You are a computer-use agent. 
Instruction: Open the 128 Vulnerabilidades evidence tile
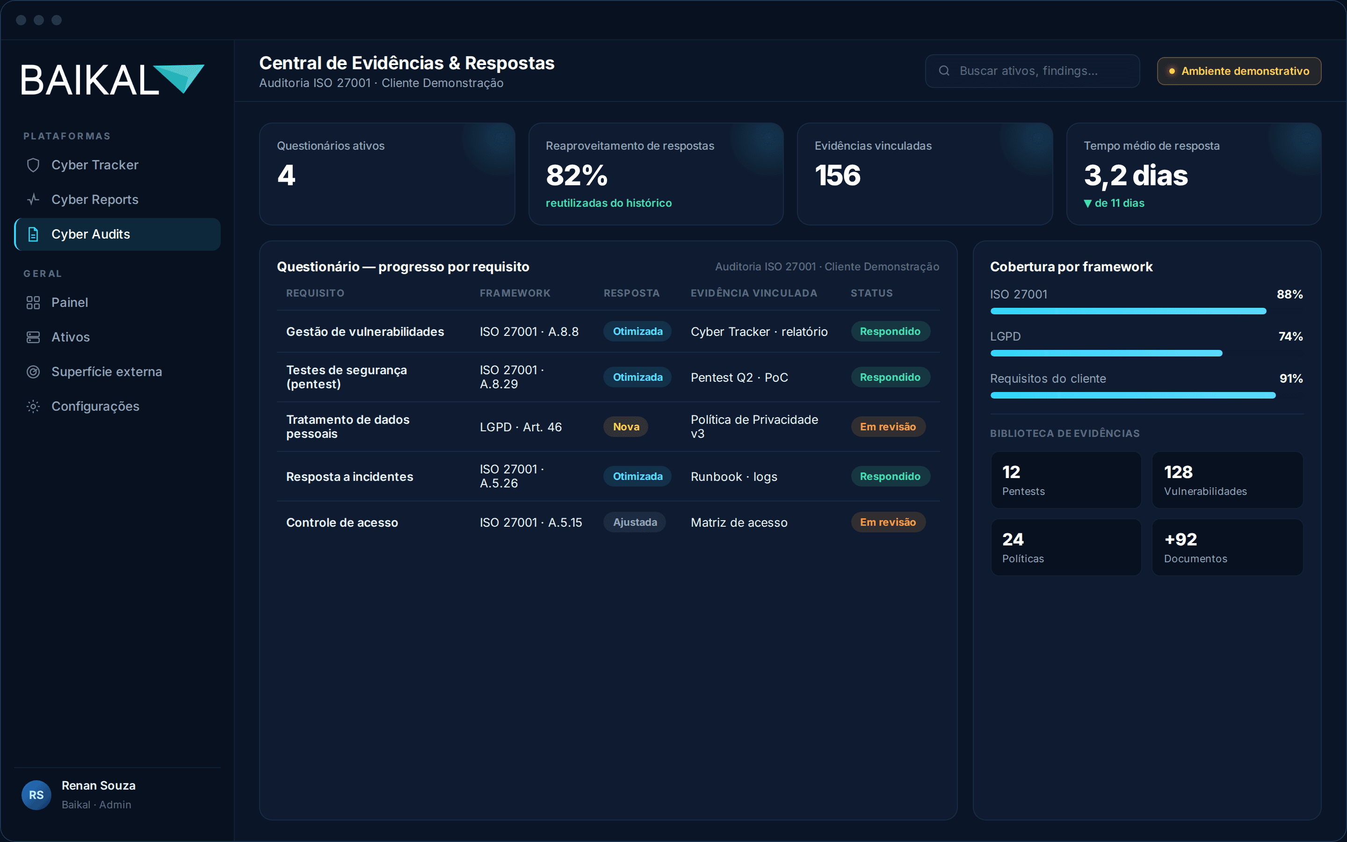click(x=1227, y=480)
